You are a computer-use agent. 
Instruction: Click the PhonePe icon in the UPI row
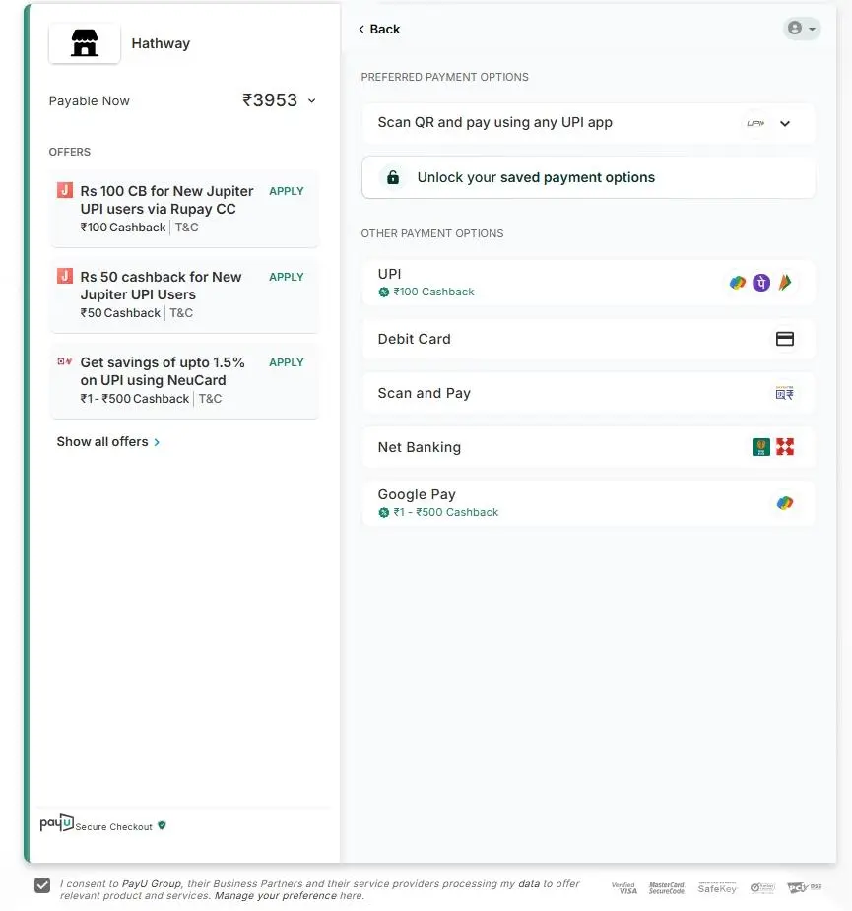click(760, 283)
